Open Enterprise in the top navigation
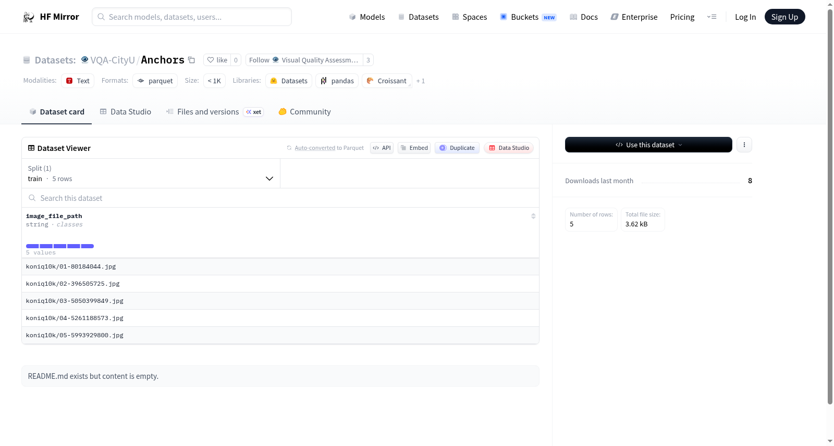Screen dimensions: 834x446 [634, 17]
